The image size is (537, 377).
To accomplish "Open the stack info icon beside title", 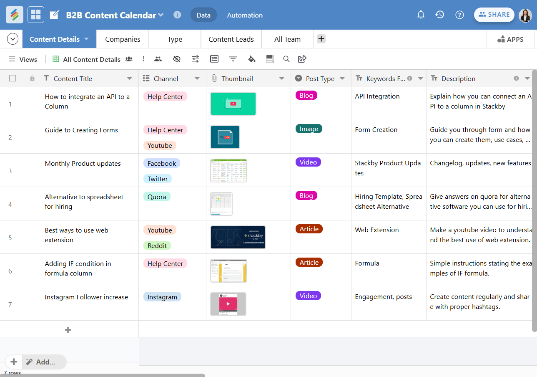I will [x=177, y=15].
